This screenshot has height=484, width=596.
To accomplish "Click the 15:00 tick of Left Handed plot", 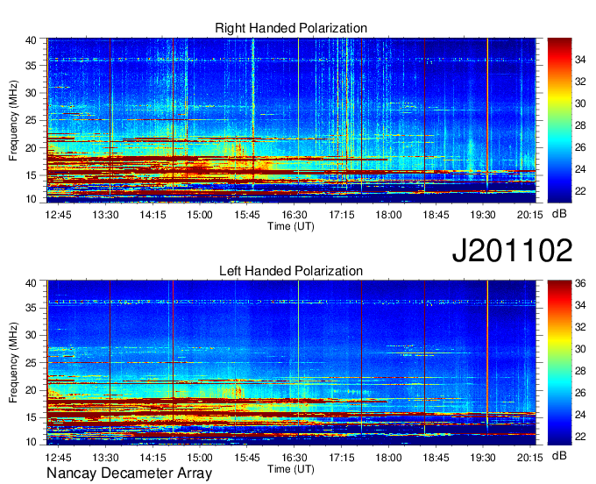I will [x=200, y=458].
